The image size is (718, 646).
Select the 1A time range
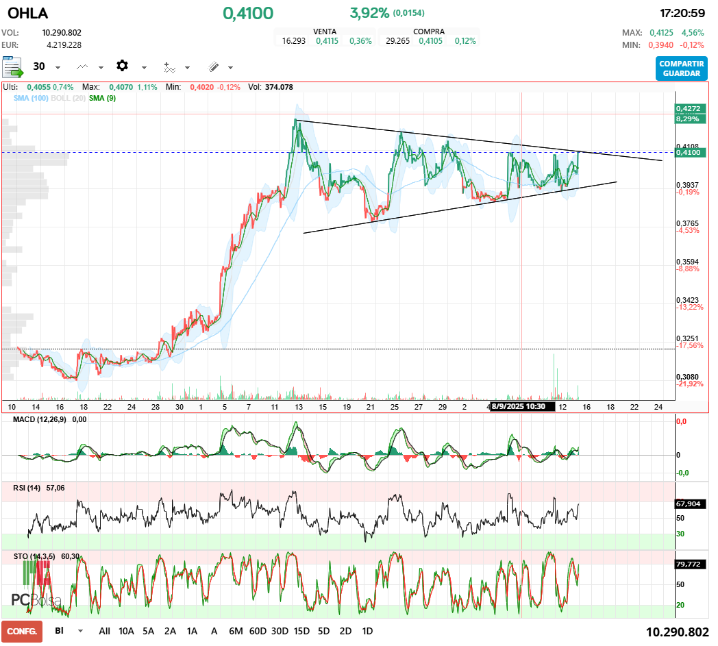pyautogui.click(x=193, y=631)
